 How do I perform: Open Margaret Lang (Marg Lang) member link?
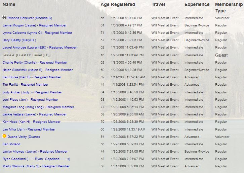[38, 107]
